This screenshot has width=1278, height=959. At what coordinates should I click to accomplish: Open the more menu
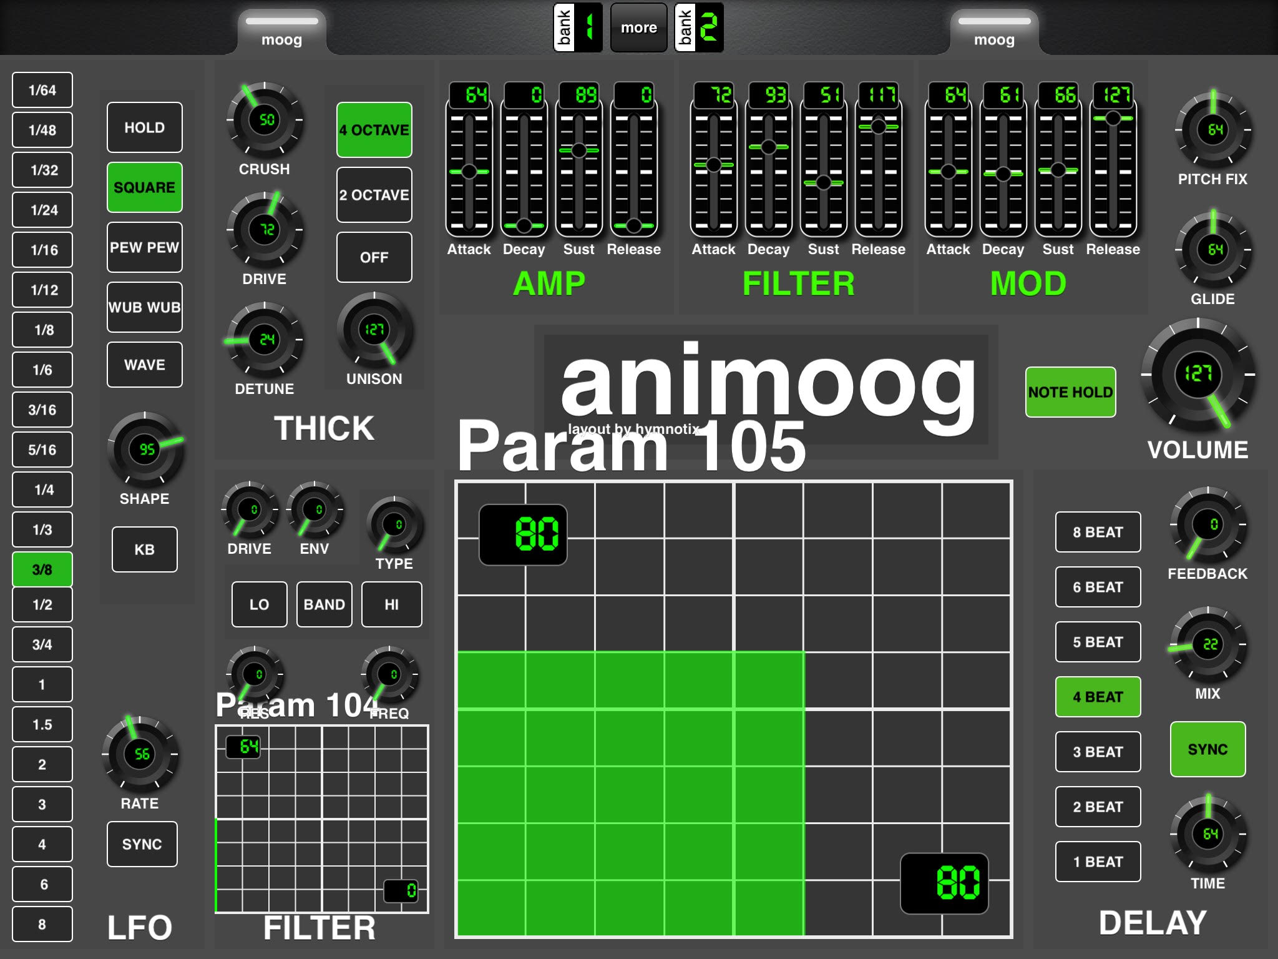click(639, 27)
